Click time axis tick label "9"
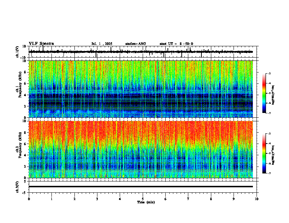The image size is (289, 223). (234, 199)
